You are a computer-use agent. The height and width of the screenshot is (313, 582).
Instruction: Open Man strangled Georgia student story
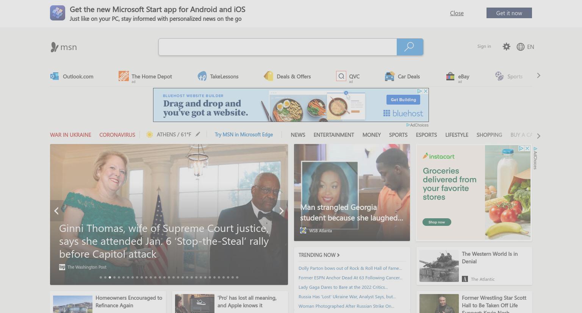point(352,213)
